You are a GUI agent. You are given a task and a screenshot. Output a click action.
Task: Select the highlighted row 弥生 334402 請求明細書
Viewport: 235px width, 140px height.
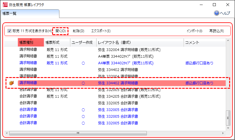click(122, 83)
